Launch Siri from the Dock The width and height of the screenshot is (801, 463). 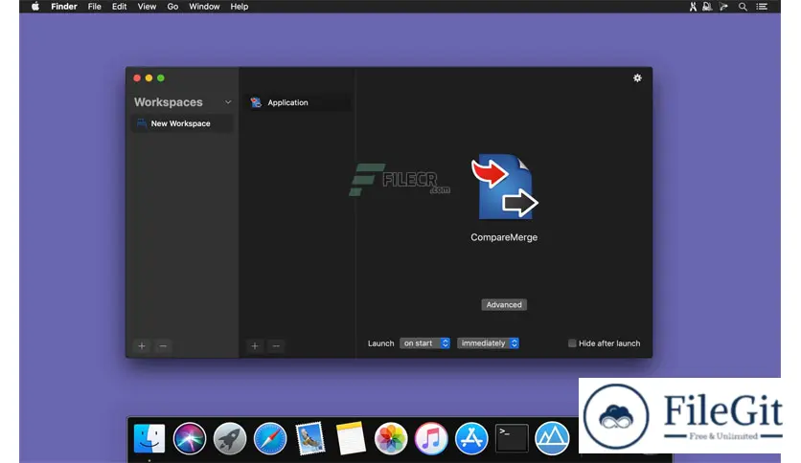point(190,438)
